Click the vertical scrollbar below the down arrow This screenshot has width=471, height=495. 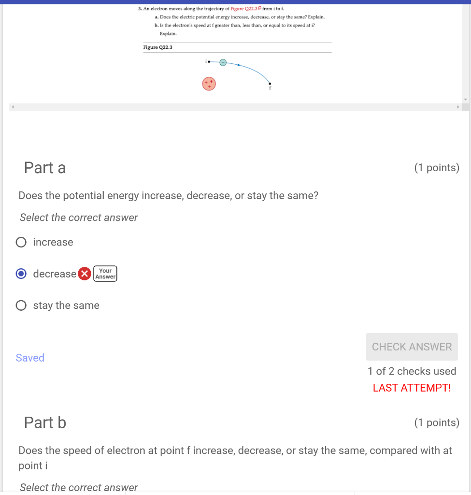coord(465,107)
